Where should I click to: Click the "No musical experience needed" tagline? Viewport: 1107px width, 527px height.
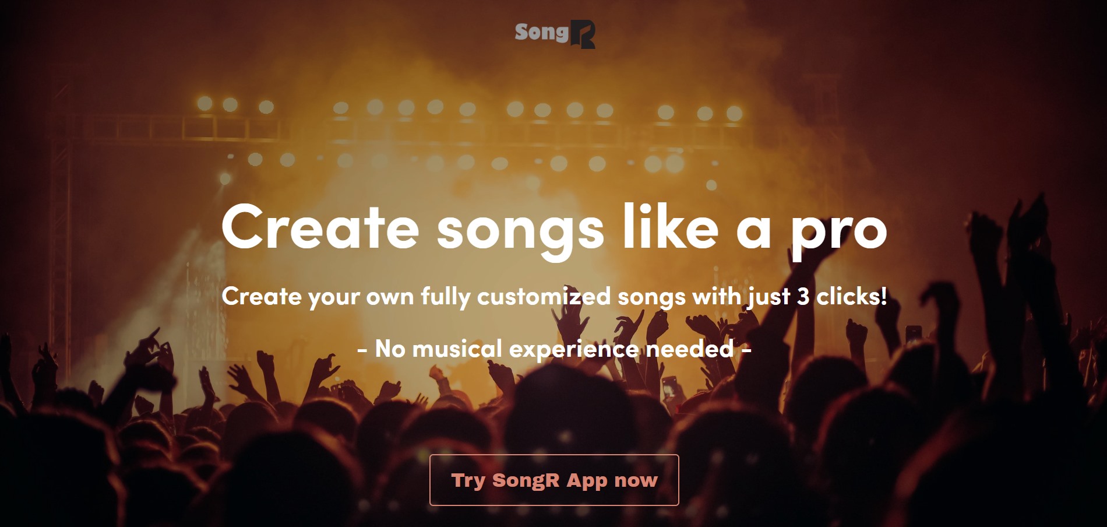(554, 349)
